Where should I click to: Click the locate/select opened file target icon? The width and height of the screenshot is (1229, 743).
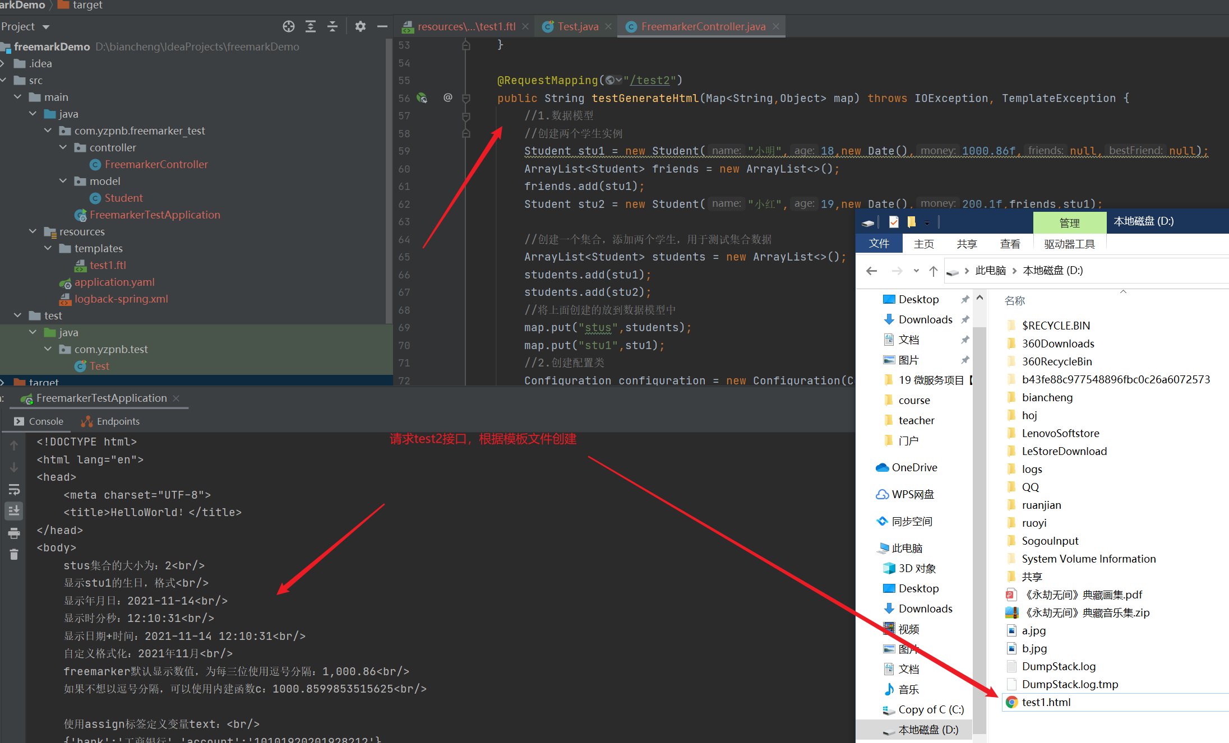289,26
